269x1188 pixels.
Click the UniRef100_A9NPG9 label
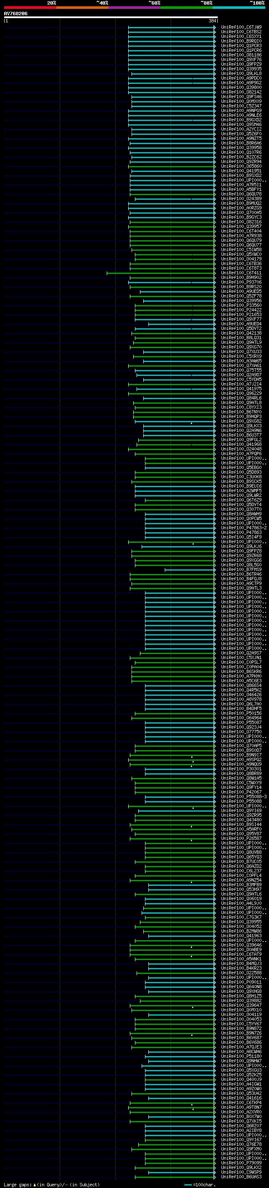click(x=241, y=111)
